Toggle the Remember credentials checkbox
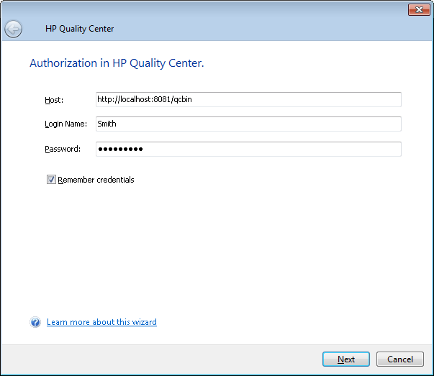 (51, 180)
